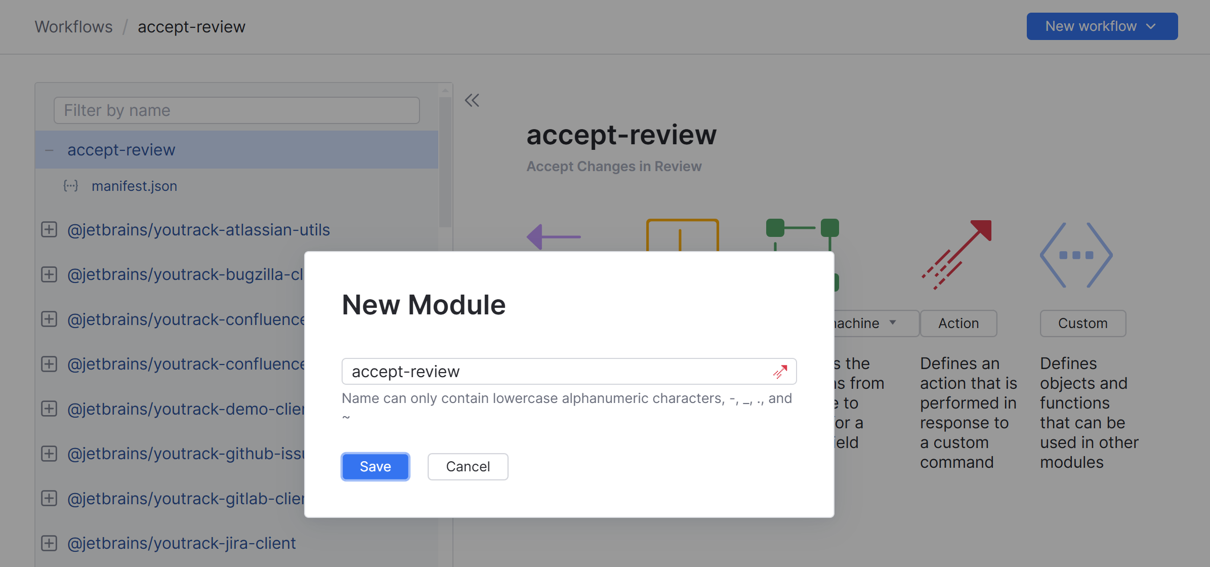Cancel the New Module dialog
1210x567 pixels.
468,466
